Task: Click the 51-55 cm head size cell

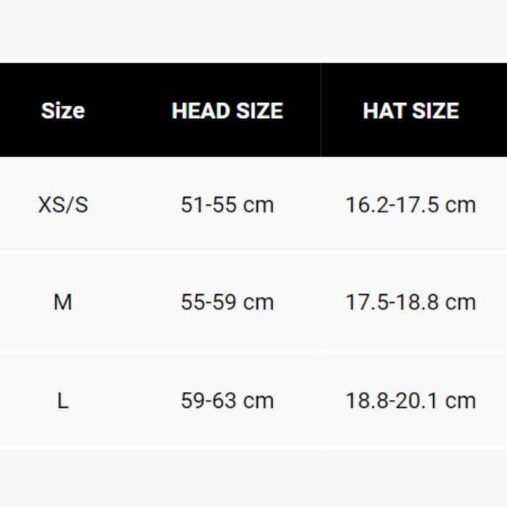Action: pos(227,205)
